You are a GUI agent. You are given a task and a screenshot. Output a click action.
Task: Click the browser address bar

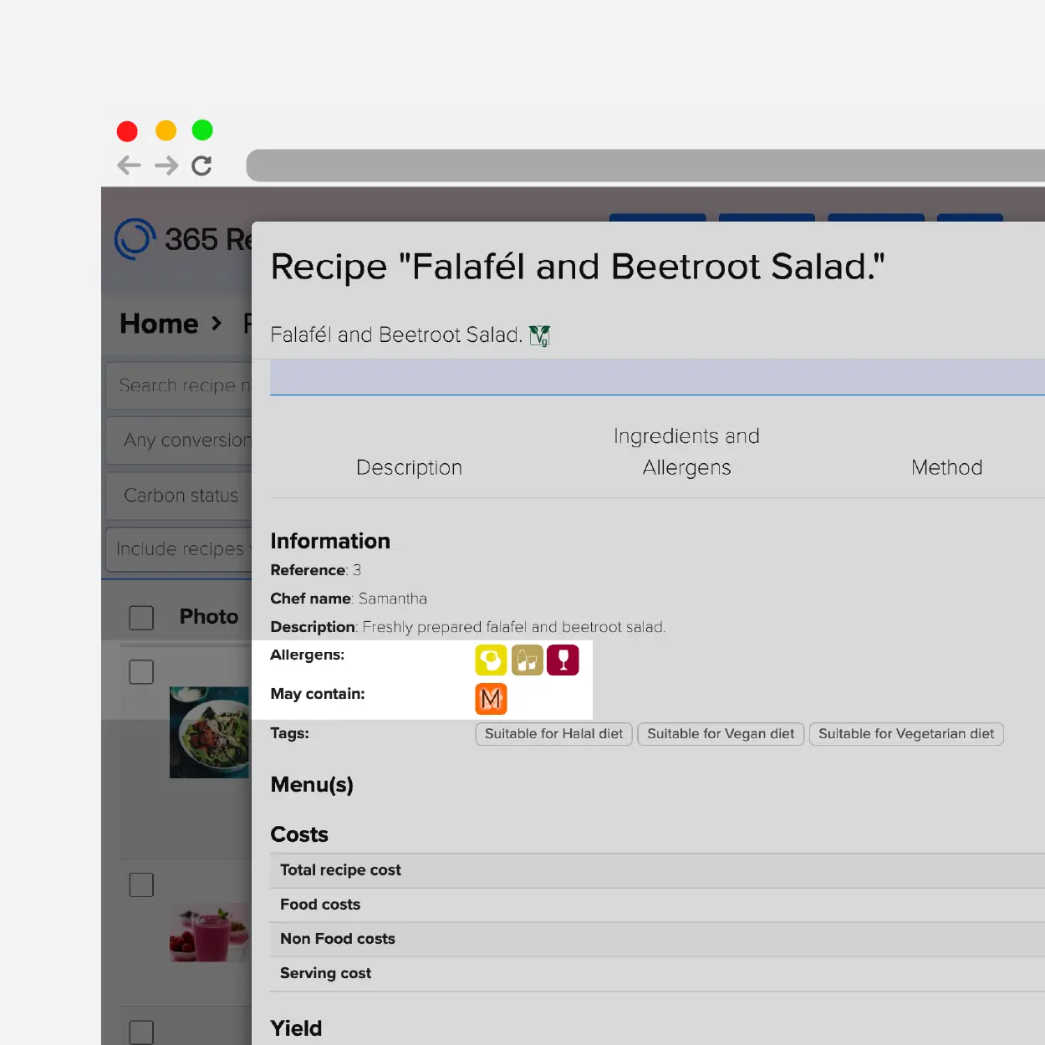(x=645, y=166)
